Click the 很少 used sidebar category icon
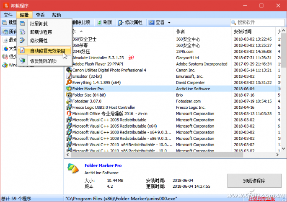 pyautogui.click(x=5, y=57)
